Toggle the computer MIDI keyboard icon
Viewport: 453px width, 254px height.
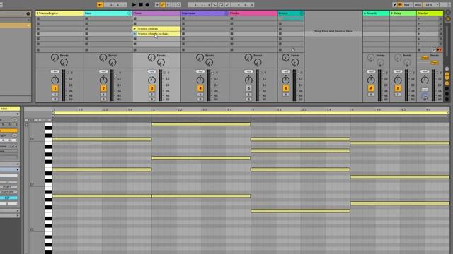click(400, 5)
